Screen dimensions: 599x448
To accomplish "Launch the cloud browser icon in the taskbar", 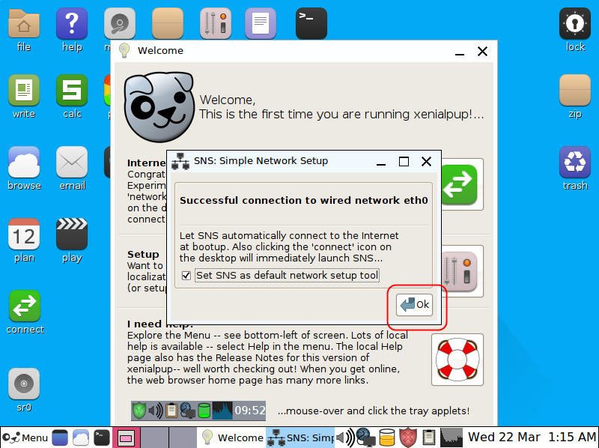I will click(81, 438).
